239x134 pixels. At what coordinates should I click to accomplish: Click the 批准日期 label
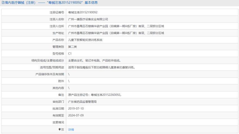58,108
